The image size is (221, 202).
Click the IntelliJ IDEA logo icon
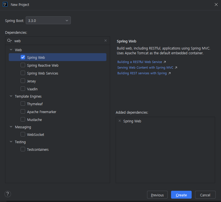click(5, 4)
